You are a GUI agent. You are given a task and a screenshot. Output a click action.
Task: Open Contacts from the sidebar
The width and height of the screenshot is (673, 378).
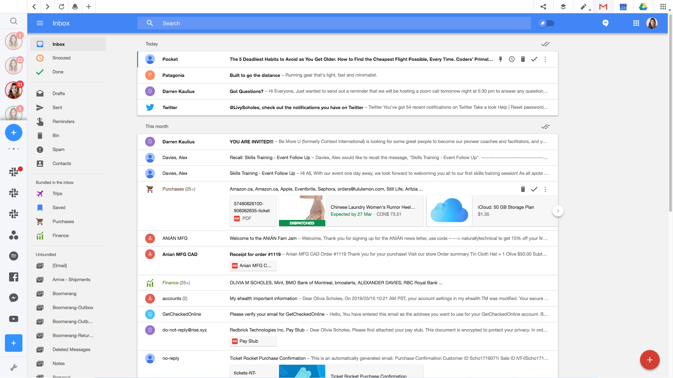click(68, 163)
